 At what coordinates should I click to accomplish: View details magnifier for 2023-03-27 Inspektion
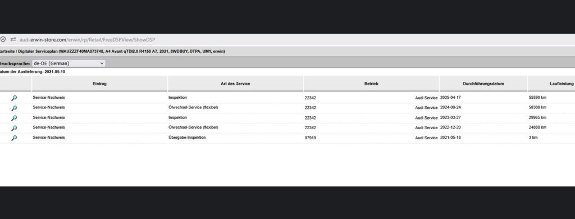(x=14, y=118)
